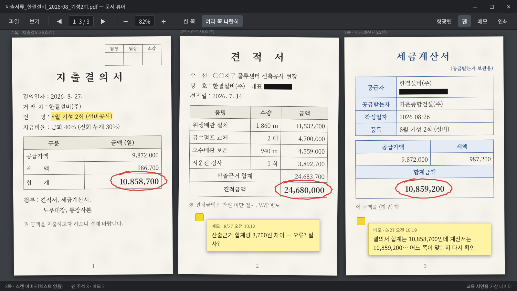
Task: Open the yellow memo icon on the tax invoice page
Action: click(361, 221)
